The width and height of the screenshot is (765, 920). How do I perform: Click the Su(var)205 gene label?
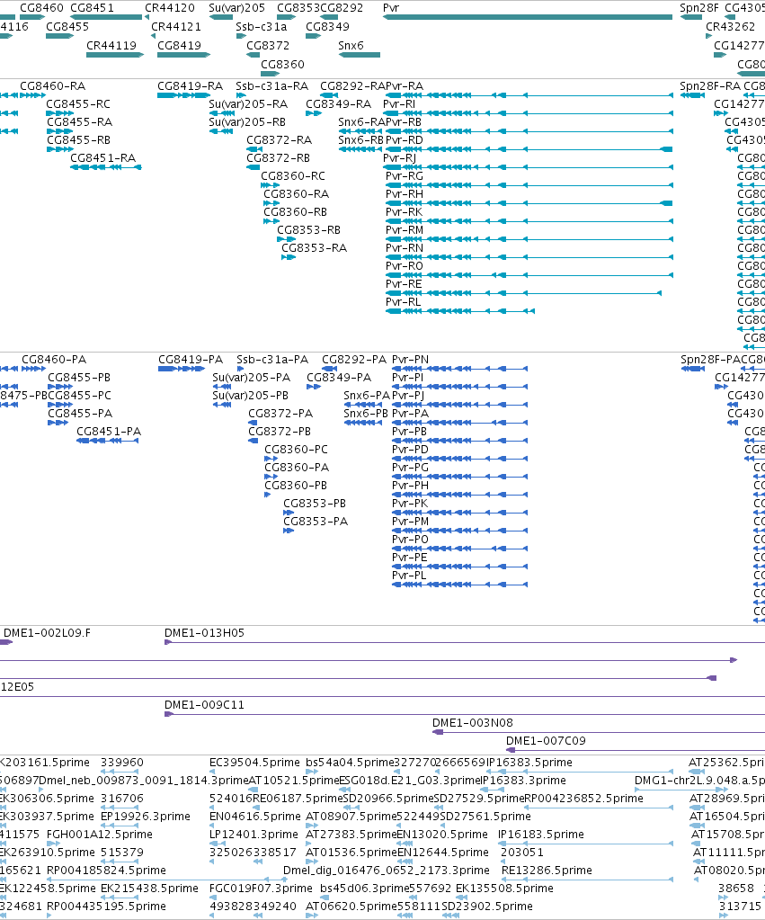[237, 8]
